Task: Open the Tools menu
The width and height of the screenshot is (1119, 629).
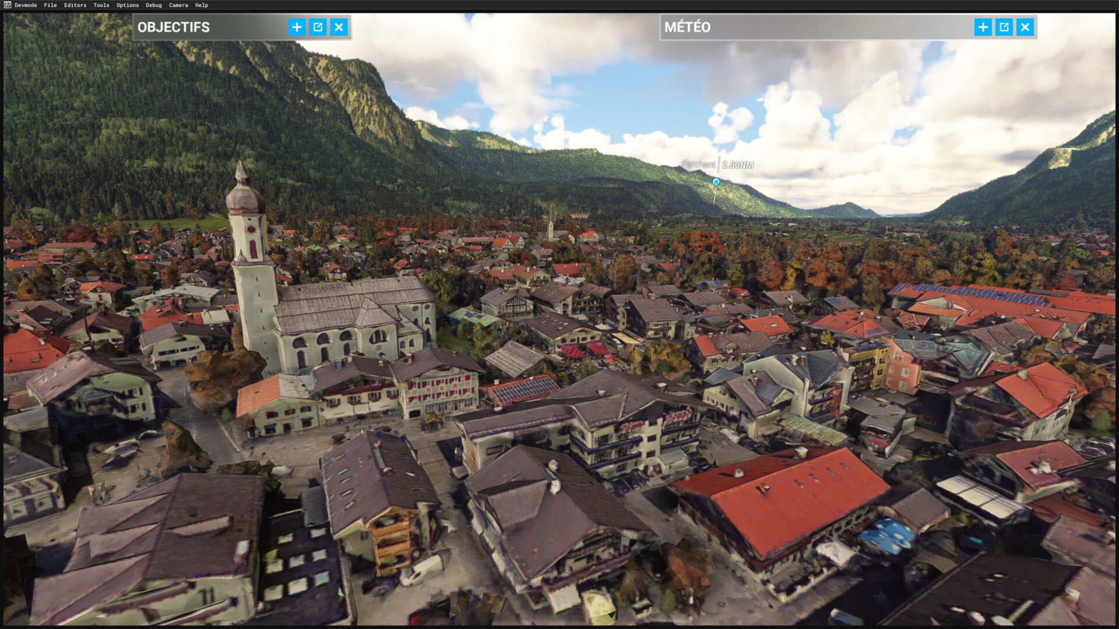Action: point(101,5)
